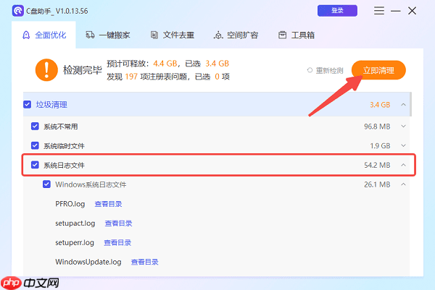The width and height of the screenshot is (435, 290).
Task: Open 查看目录 link for setuperr.log
Action: [x=117, y=243]
